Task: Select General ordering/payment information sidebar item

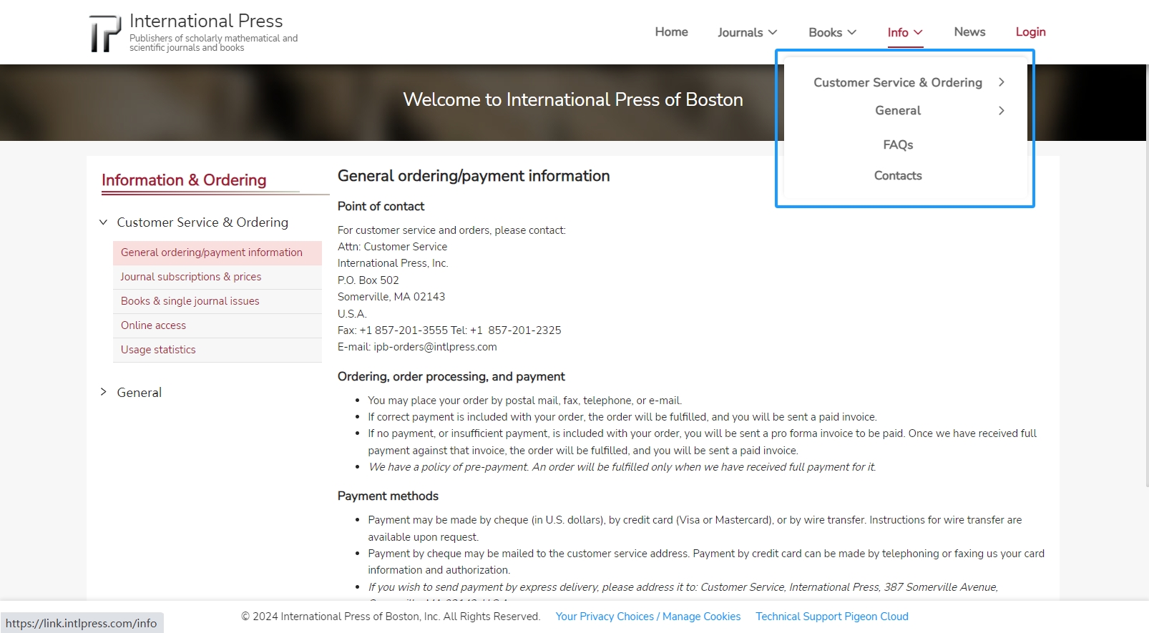Action: 217,252
